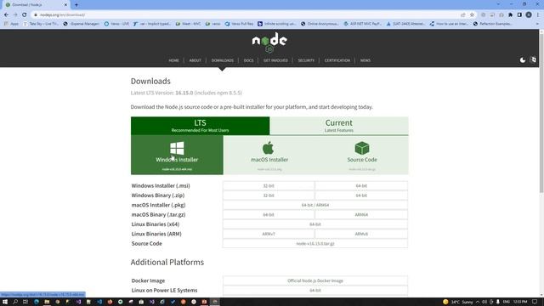Image resolution: width=544 pixels, height=306 pixels.
Task: Open Official Node.js Docker Image link
Action: click(315, 280)
